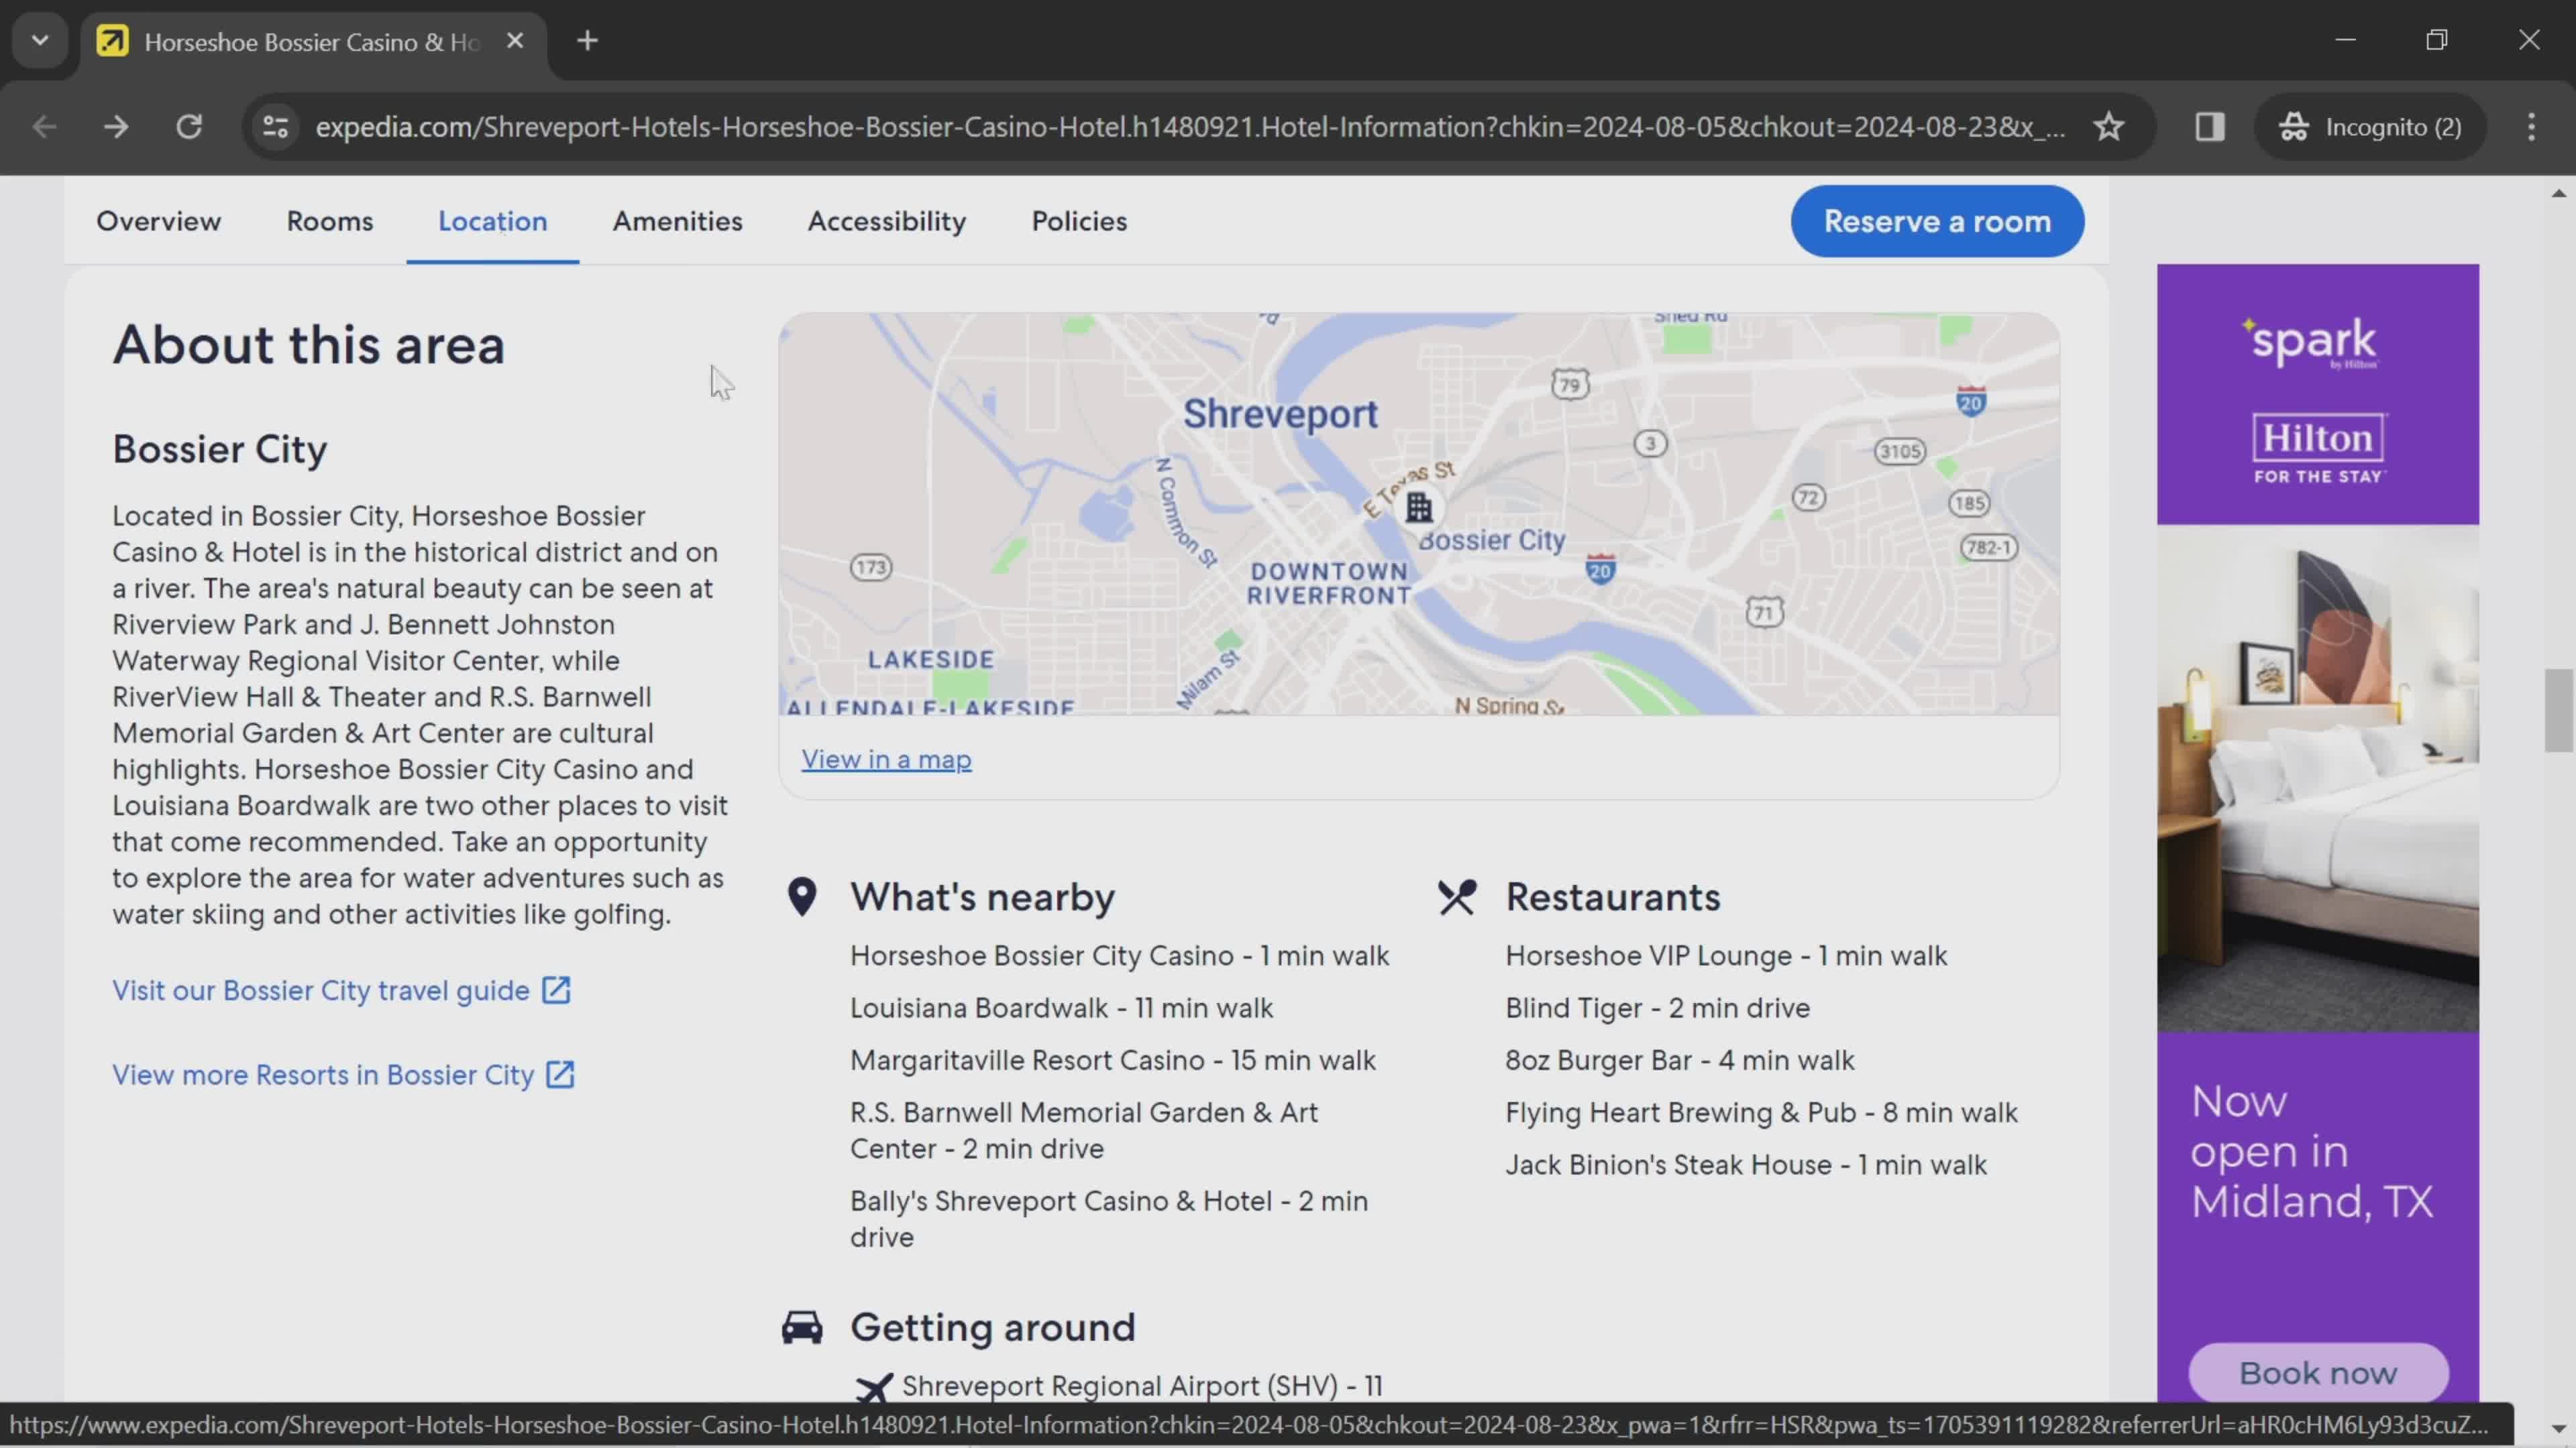
Task: Click View in a map link
Action: pyautogui.click(x=886, y=758)
